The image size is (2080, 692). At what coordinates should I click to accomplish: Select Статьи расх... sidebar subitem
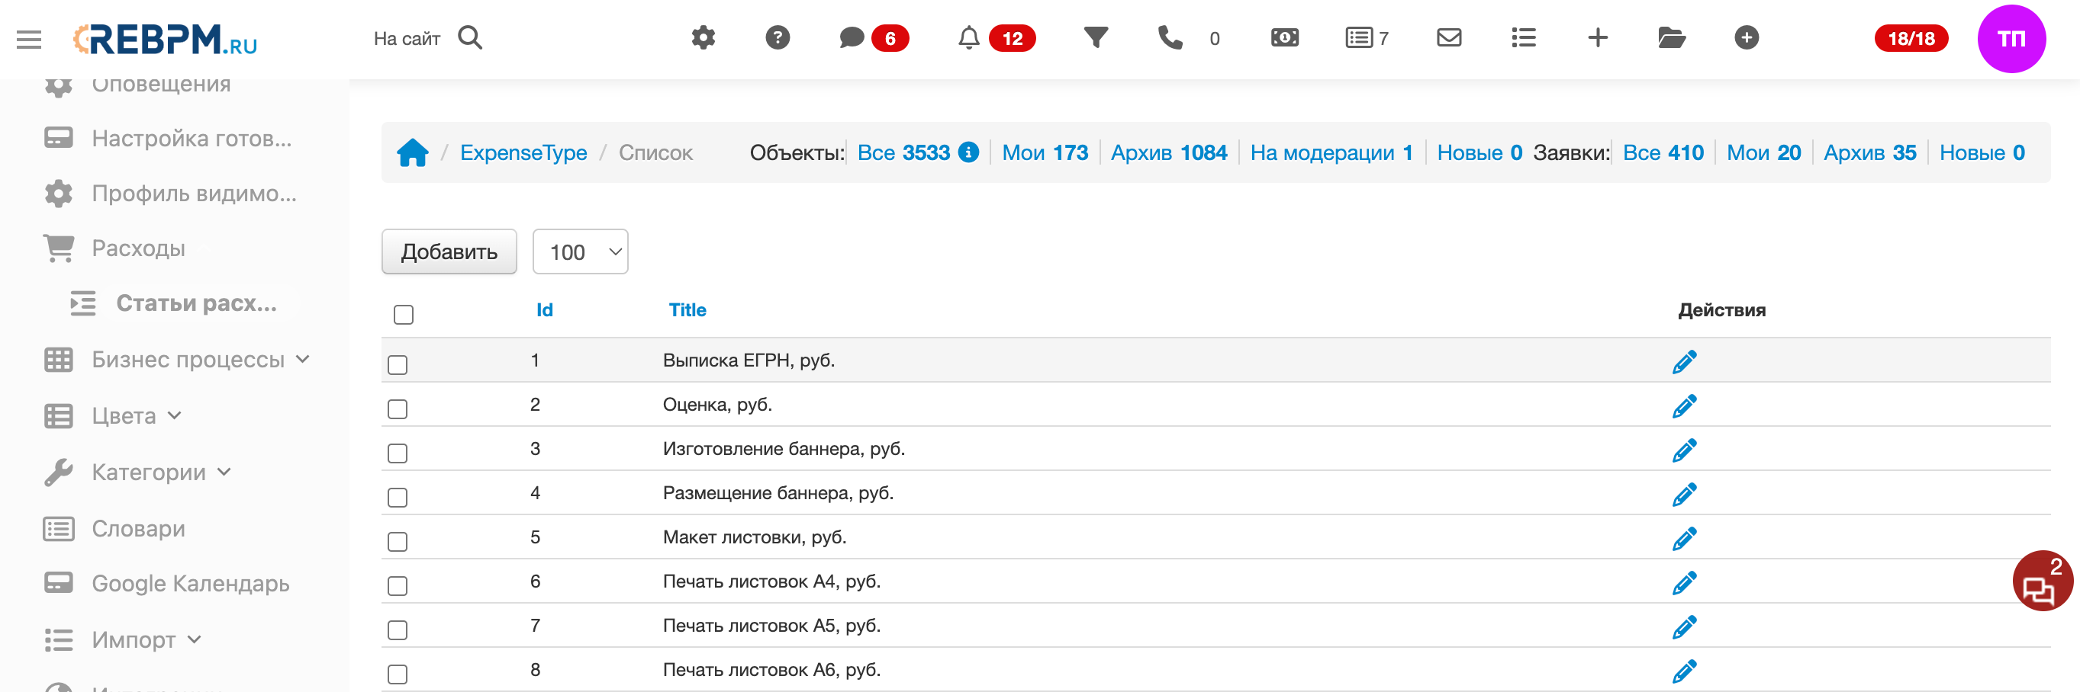pos(174,303)
